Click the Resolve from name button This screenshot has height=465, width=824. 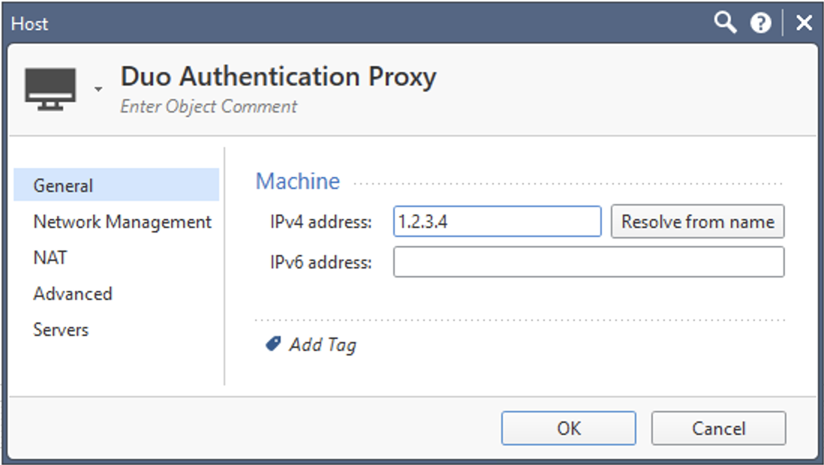tap(698, 220)
